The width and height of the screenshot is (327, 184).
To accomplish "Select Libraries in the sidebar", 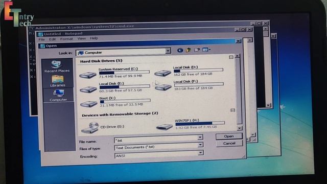I will [58, 81].
